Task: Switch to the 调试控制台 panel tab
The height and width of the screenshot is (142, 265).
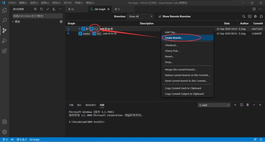Action: coord(91,105)
